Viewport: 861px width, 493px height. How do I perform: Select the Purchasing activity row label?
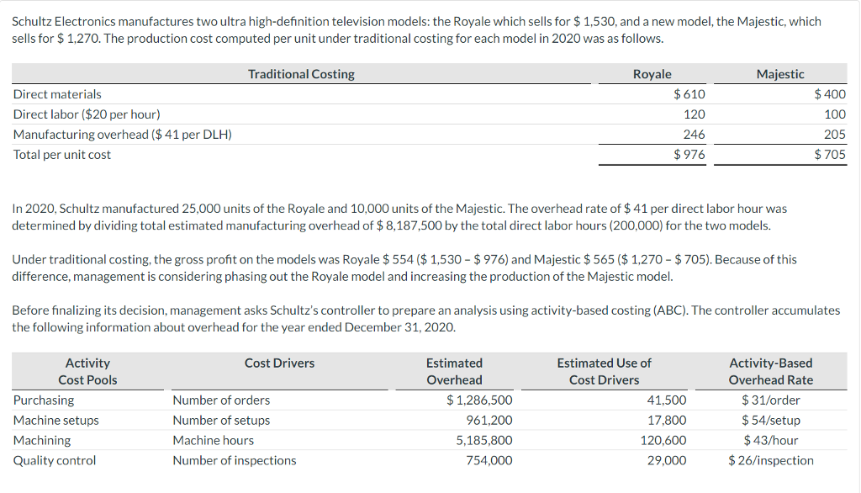tap(40, 400)
